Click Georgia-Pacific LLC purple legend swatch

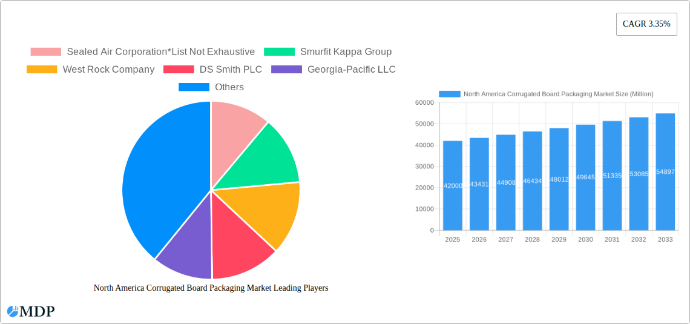click(x=286, y=70)
